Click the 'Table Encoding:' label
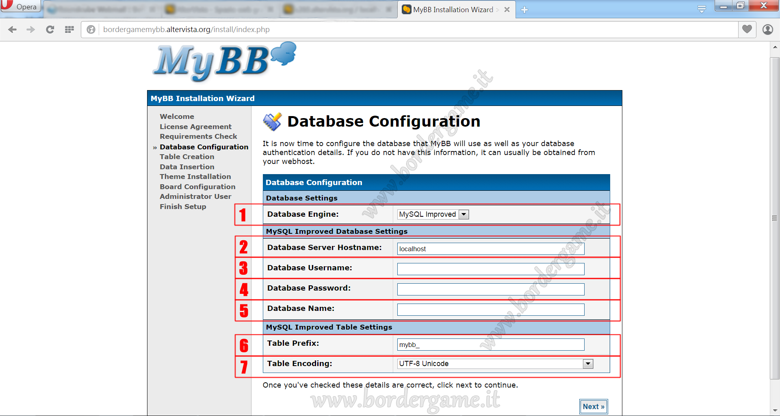 click(x=299, y=364)
